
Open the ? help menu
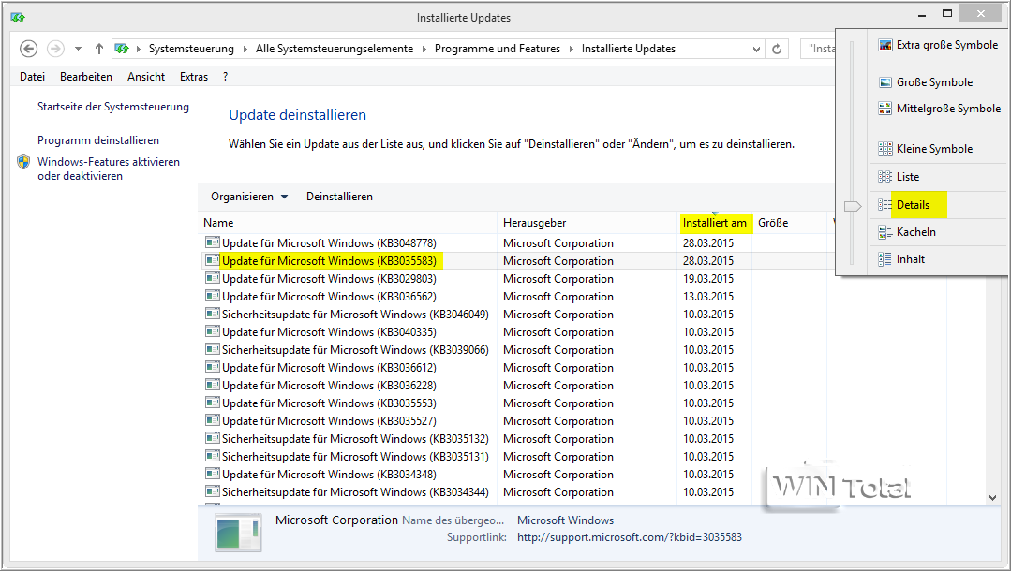[x=225, y=77]
